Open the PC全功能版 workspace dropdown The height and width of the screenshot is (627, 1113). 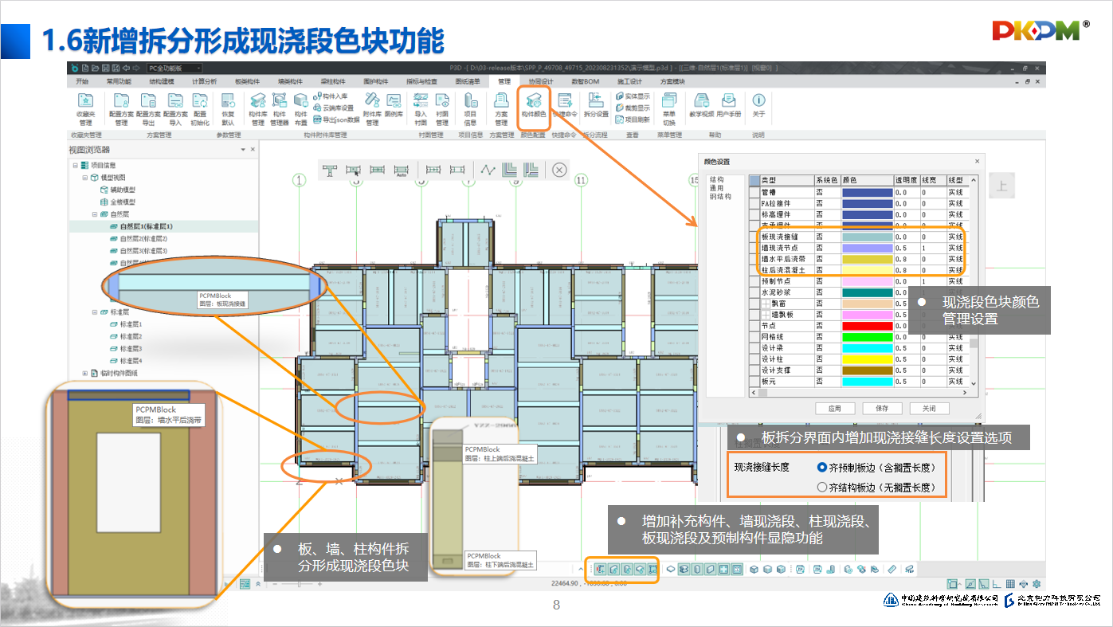(x=174, y=68)
